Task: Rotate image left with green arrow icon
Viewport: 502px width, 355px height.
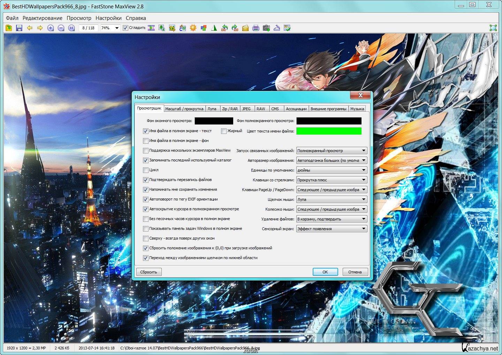Action: point(225,28)
